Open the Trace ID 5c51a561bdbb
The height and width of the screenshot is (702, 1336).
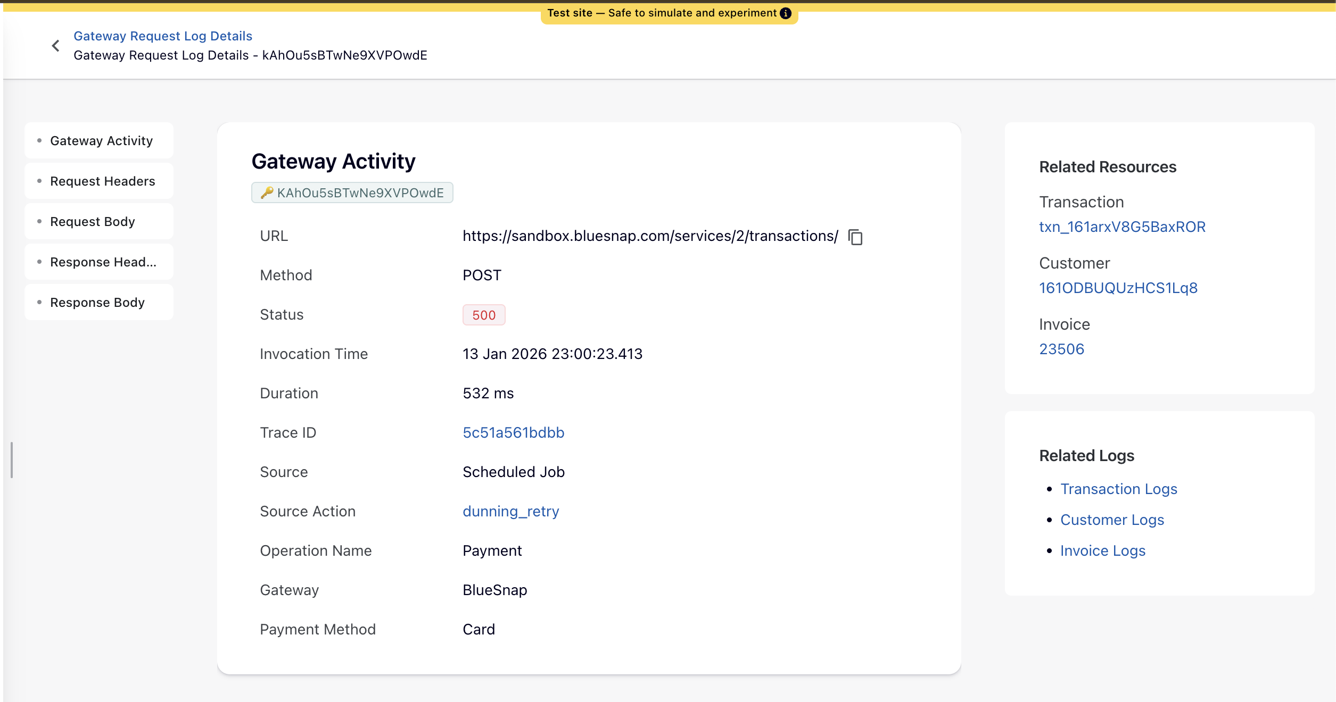(513, 432)
